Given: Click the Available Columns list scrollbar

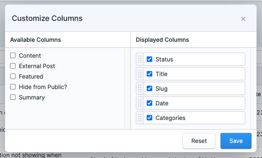Looking at the screenshot, I should click(127, 89).
